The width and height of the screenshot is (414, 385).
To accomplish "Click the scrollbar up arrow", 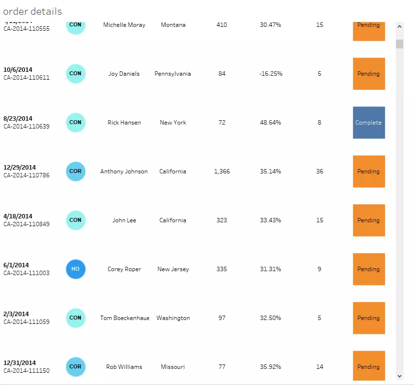I will click(x=399, y=25).
